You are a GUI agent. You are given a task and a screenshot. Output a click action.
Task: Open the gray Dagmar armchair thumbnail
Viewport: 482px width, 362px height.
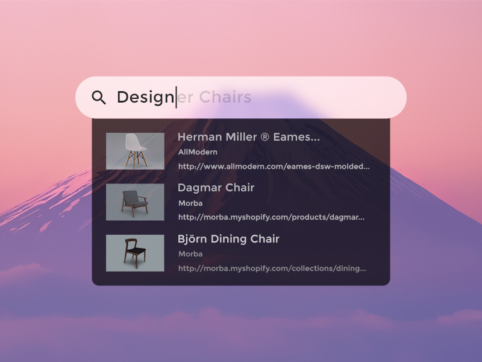[135, 202]
